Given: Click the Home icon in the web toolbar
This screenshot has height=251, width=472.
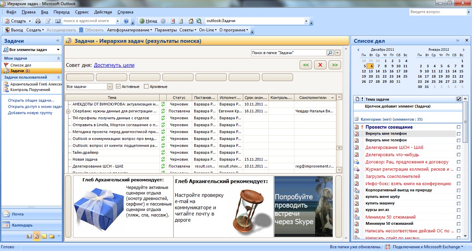Looking at the screenshot, I should (x=191, y=21).
